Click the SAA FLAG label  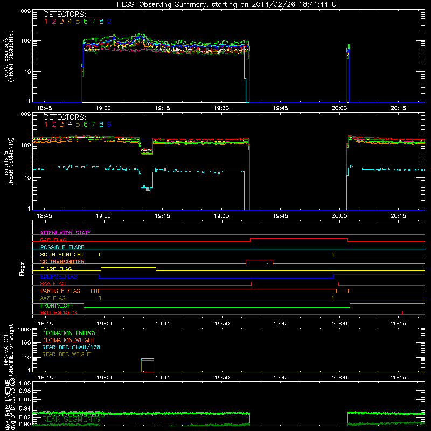tap(53, 283)
